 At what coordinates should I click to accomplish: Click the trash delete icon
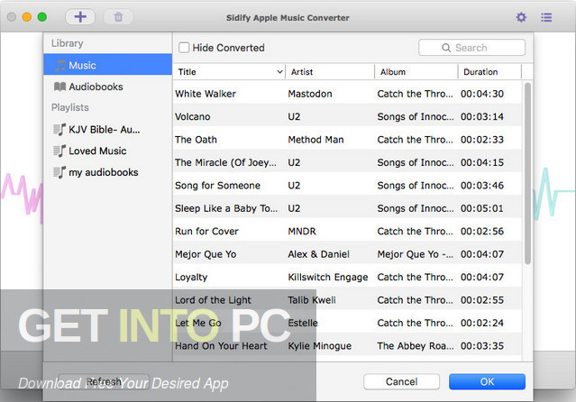tap(118, 17)
